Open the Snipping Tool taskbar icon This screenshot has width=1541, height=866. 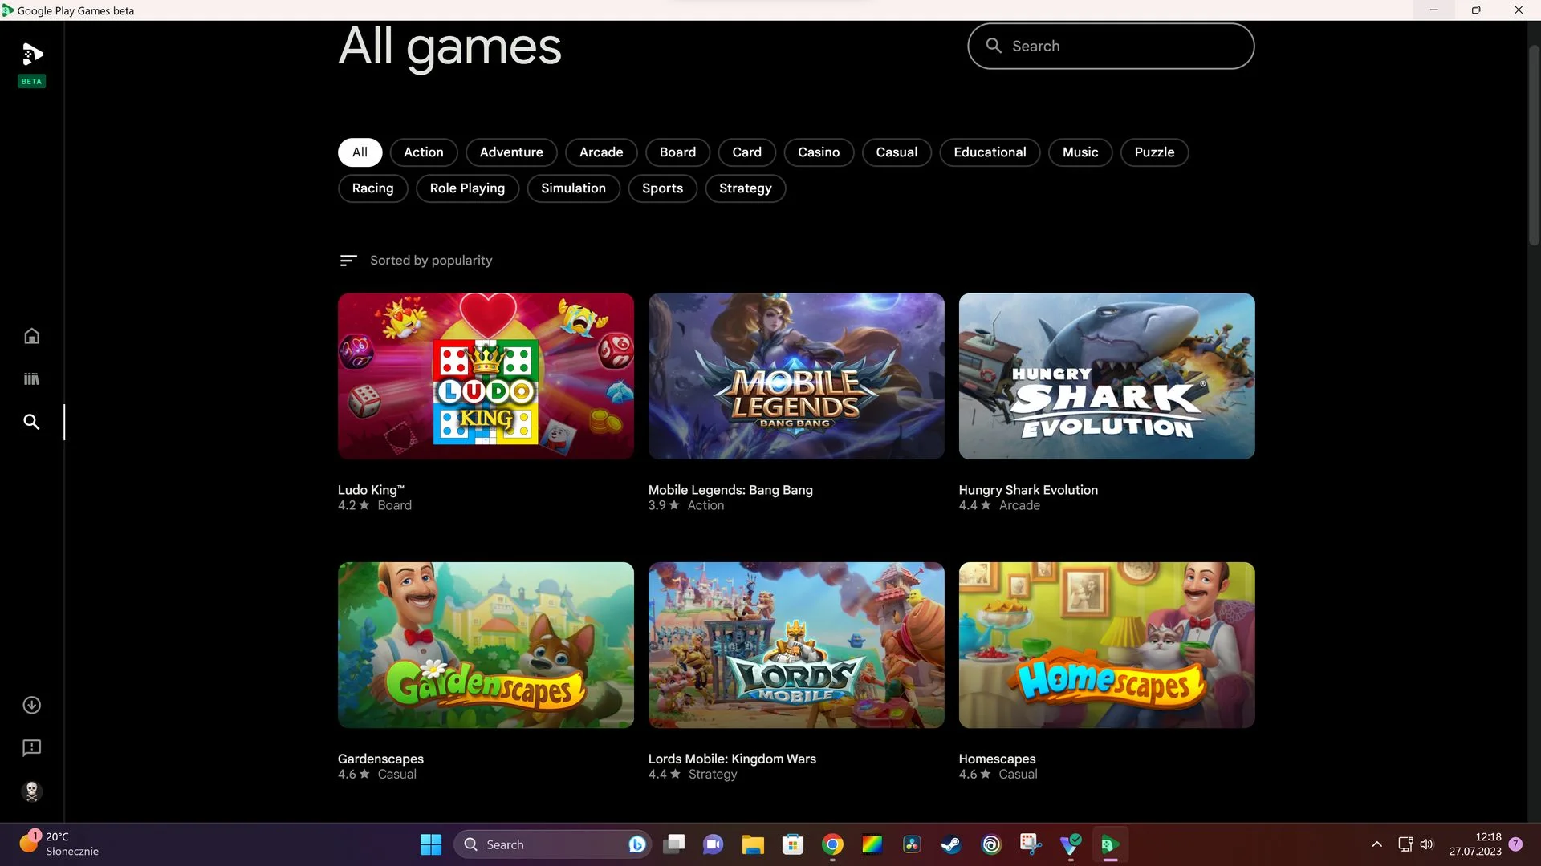(1031, 844)
